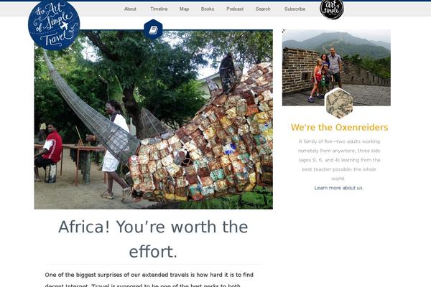The width and height of the screenshot is (431, 287).
Task: Open the Map navigation link
Action: (x=184, y=9)
